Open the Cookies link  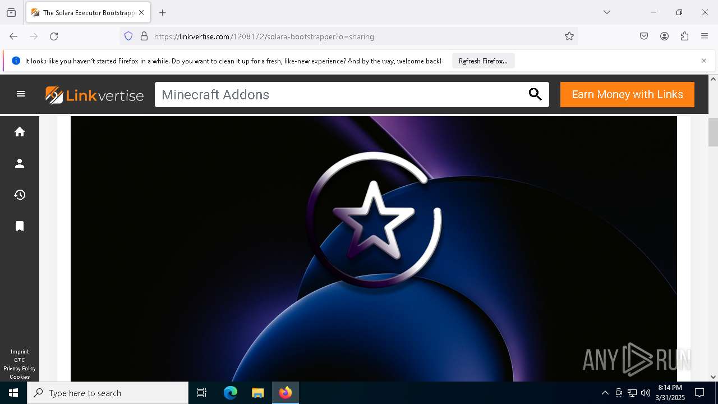pyautogui.click(x=20, y=377)
